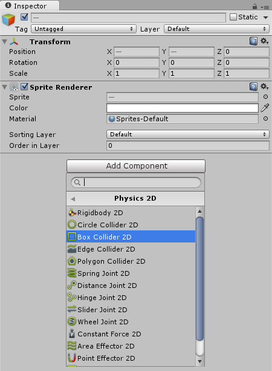Open the Material object picker circle
The image size is (272, 371).
pyautogui.click(x=265, y=119)
